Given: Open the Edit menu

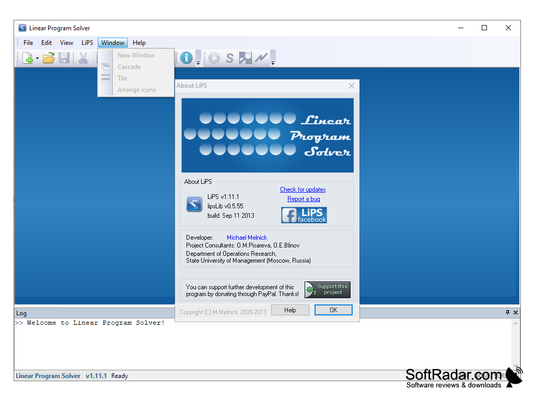Looking at the screenshot, I should point(46,43).
